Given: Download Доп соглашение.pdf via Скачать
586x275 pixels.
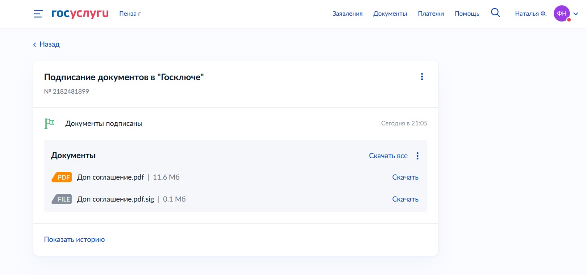Looking at the screenshot, I should click(405, 177).
